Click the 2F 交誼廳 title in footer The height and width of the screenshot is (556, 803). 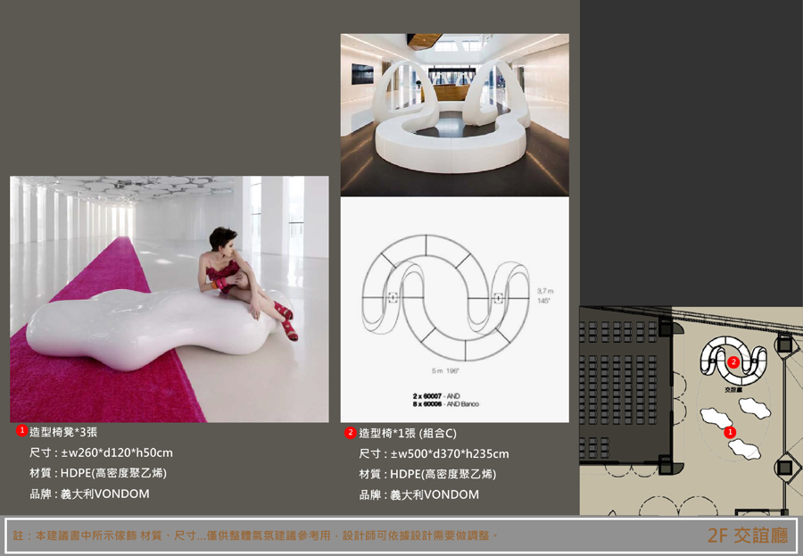click(x=747, y=535)
